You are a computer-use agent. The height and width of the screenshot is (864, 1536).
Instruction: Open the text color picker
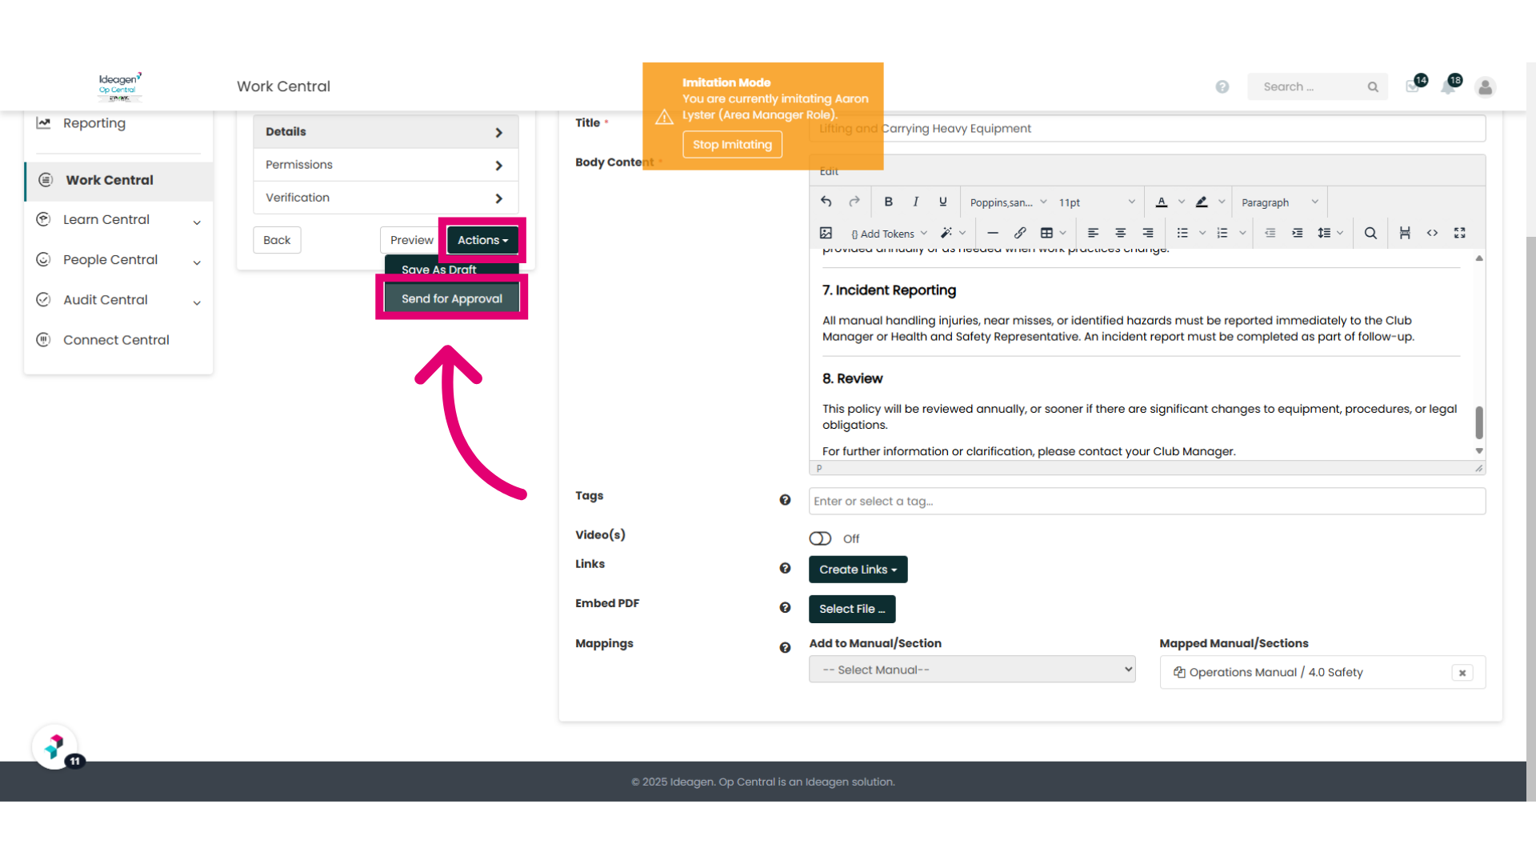click(x=1162, y=202)
